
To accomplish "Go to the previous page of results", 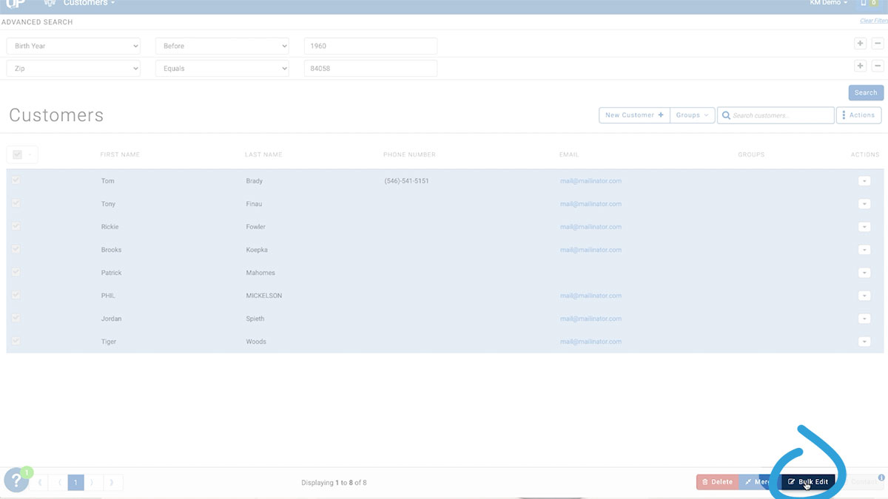I will pyautogui.click(x=58, y=483).
